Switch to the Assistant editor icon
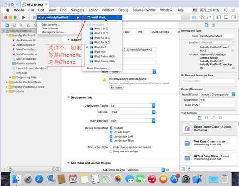Screen dimensions: 239x186 click(202, 17)
